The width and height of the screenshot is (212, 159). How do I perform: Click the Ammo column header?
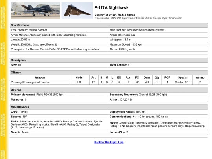[x=200, y=77]
